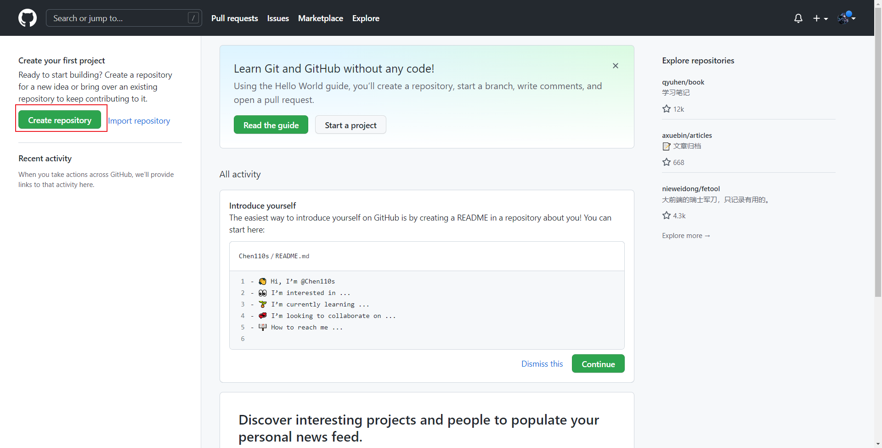Click README line "I'm interested in ..."
The height and width of the screenshot is (448, 882).
click(311, 293)
